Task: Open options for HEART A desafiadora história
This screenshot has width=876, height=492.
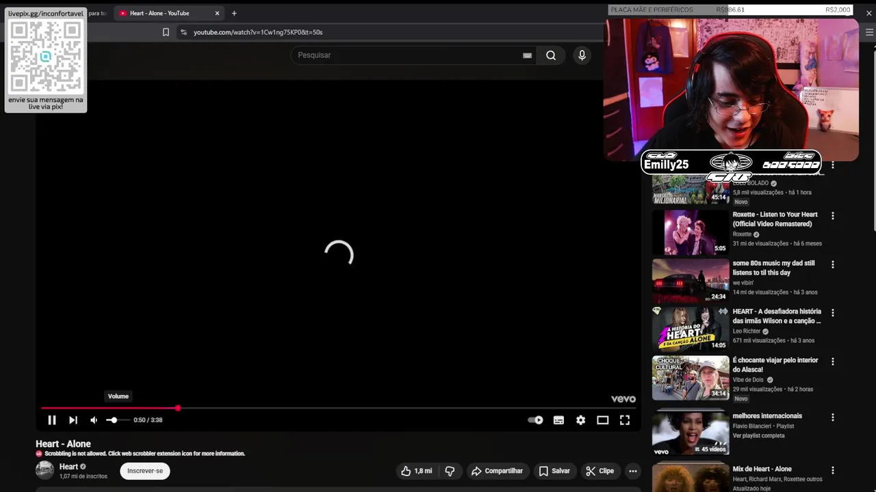Action: click(x=833, y=313)
